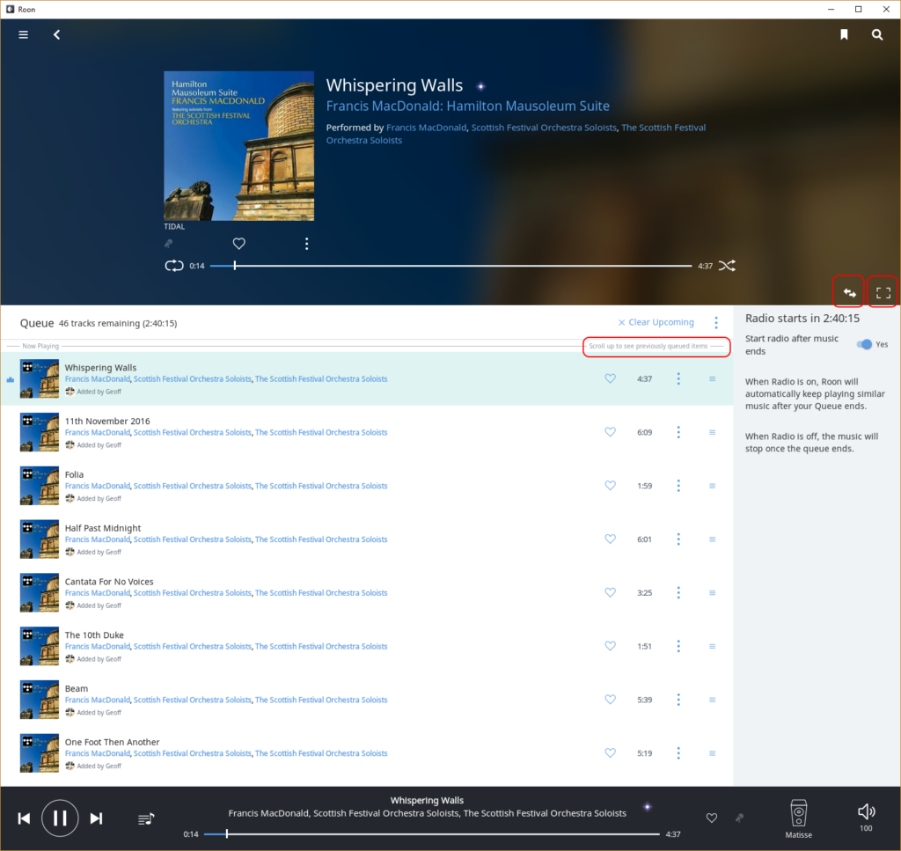Click reorder handle on Cantata For No Voices
Viewport: 901px width, 851px height.
pyautogui.click(x=713, y=592)
